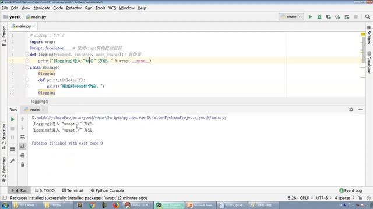Pause output in the Run panel
This screenshot has height=209, width=373.
tap(13, 138)
